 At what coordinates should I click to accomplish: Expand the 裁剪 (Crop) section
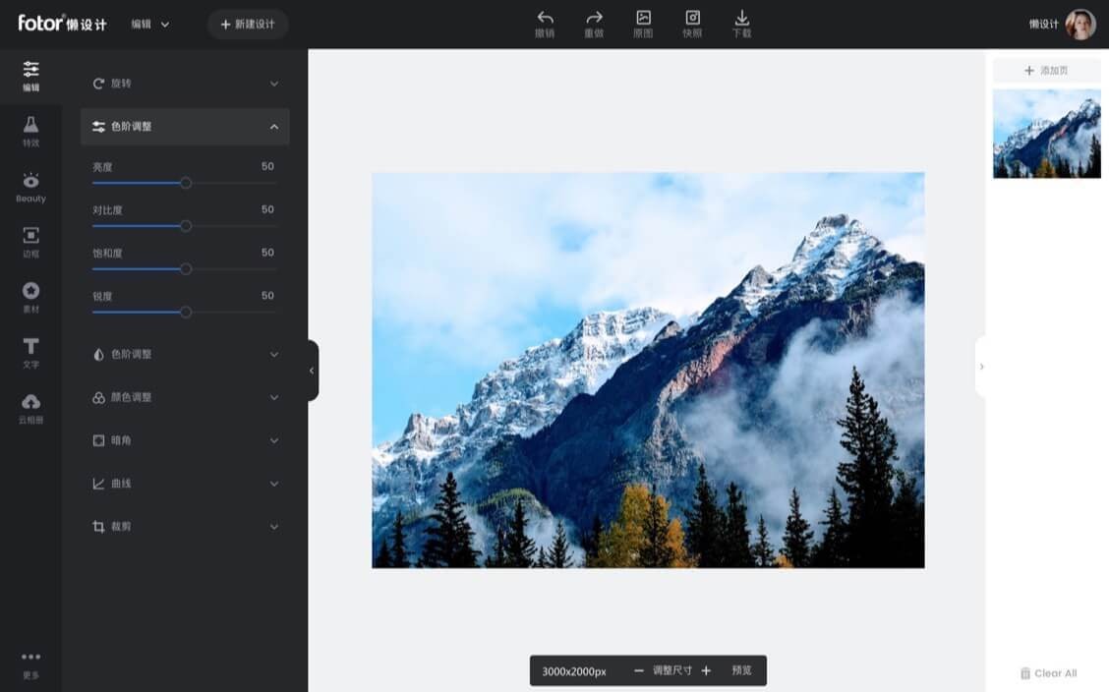(184, 527)
